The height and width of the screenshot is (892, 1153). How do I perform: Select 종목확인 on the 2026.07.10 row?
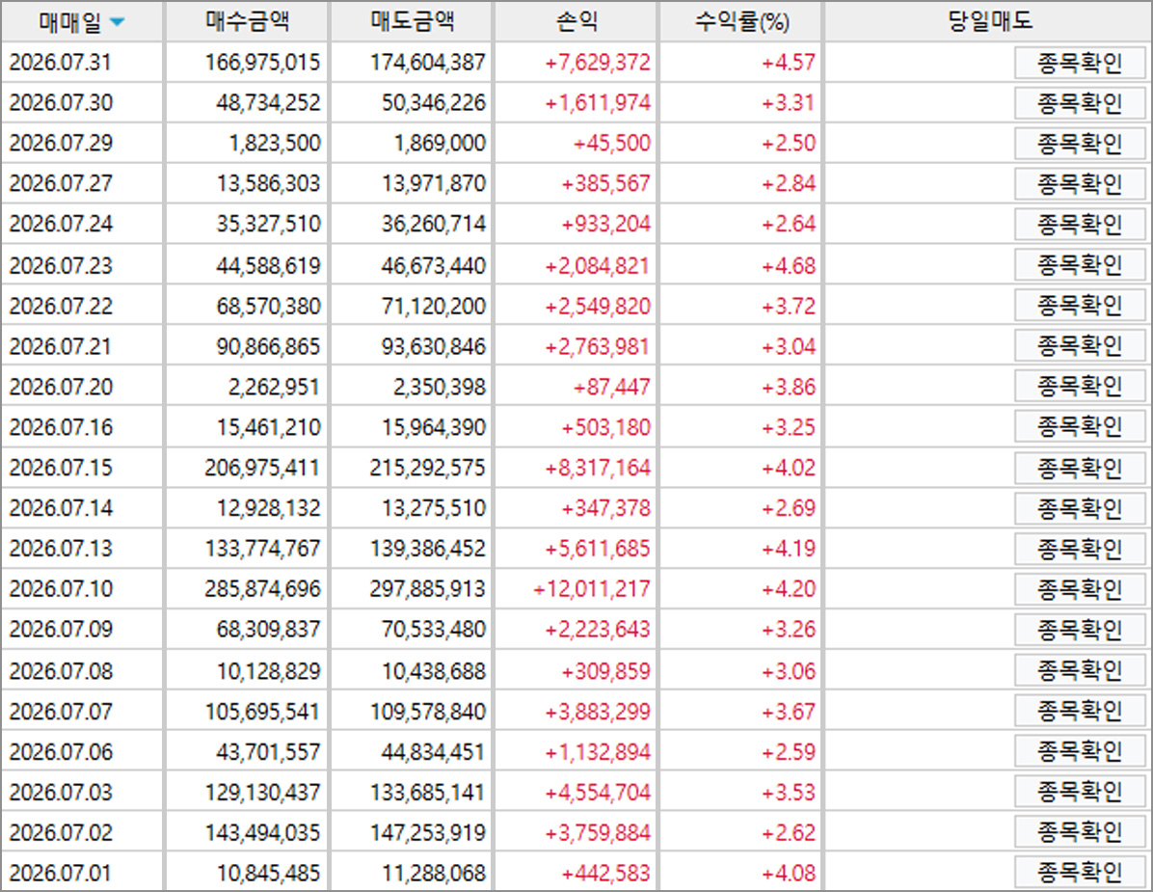(1080, 590)
